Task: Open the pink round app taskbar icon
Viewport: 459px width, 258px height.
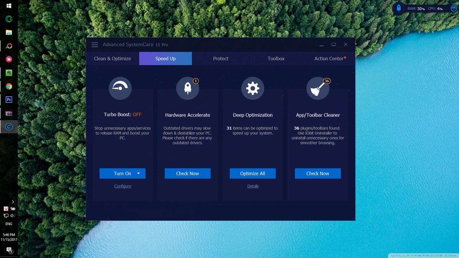Action: tap(9, 59)
